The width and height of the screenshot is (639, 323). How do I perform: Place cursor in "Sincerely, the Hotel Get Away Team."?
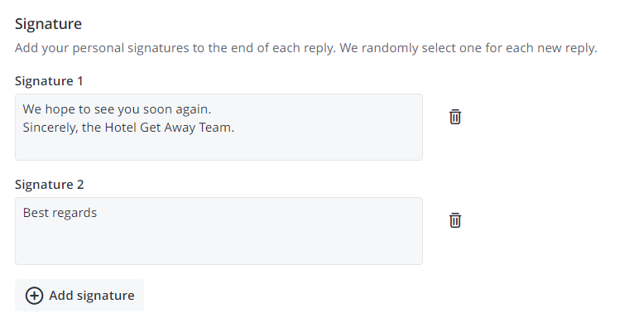[x=129, y=128]
